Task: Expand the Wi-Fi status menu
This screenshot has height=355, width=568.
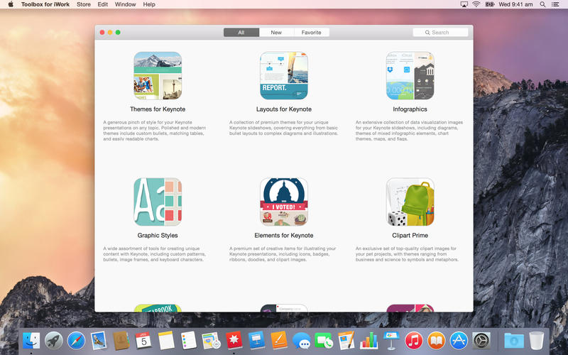Action: click(475, 4)
